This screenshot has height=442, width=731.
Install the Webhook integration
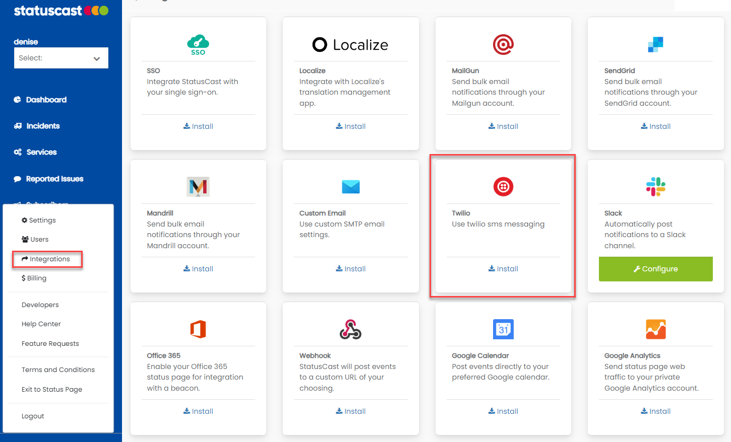click(x=351, y=411)
